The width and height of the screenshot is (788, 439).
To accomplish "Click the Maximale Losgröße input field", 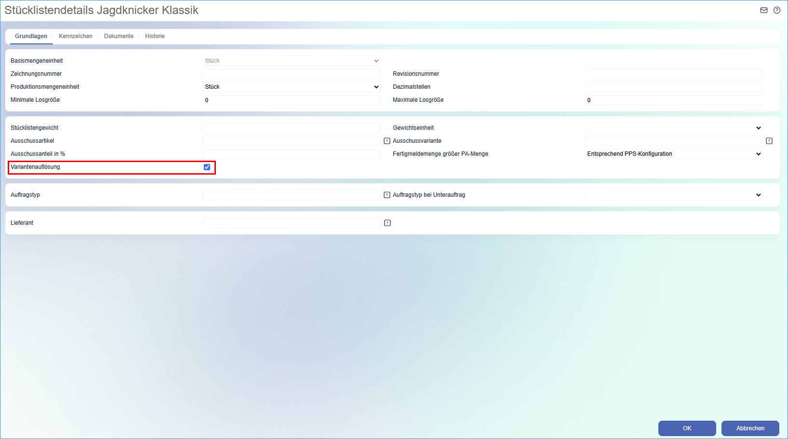I will (674, 100).
